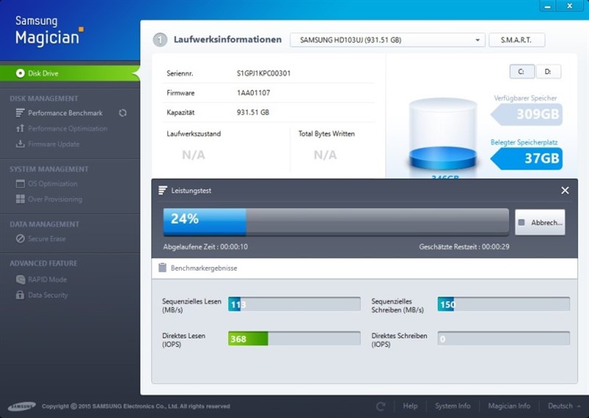Open the Deutsch language dropdown

564,406
